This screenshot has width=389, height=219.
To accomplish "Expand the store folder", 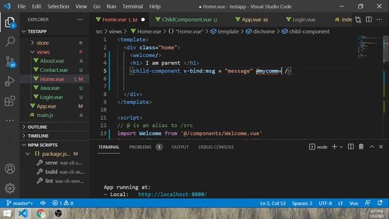I will 54,43.
